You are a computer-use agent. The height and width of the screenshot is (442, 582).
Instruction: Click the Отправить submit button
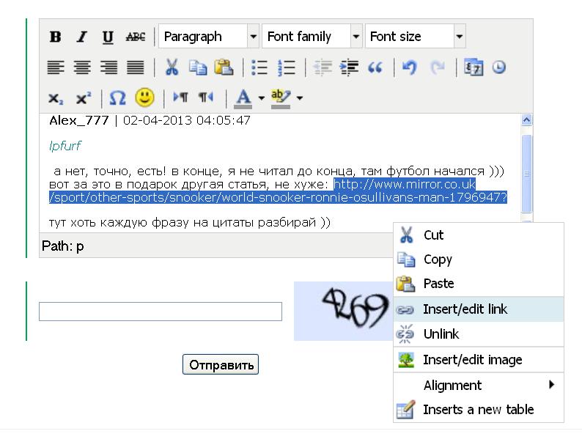[x=221, y=364]
